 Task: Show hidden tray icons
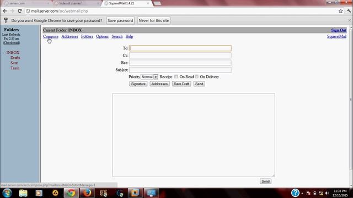pos(302,193)
